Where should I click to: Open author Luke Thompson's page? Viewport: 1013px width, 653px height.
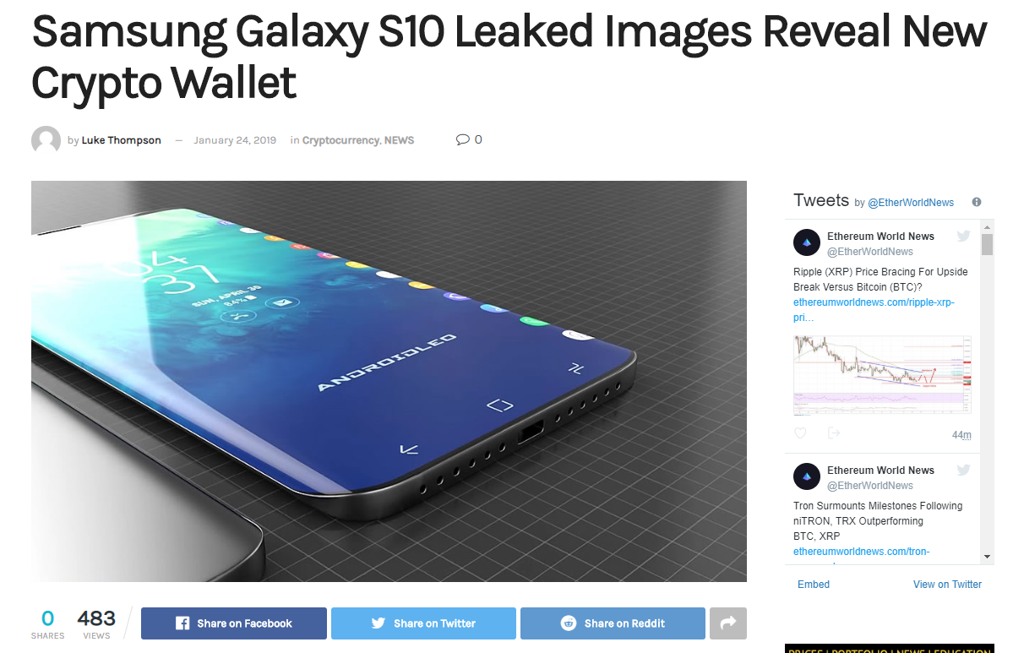(121, 140)
